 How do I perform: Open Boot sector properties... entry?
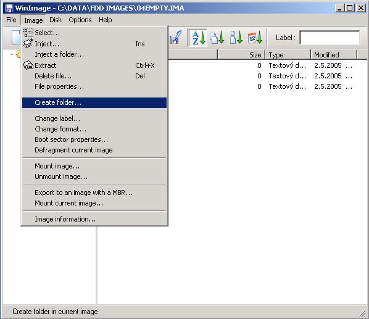point(94,139)
